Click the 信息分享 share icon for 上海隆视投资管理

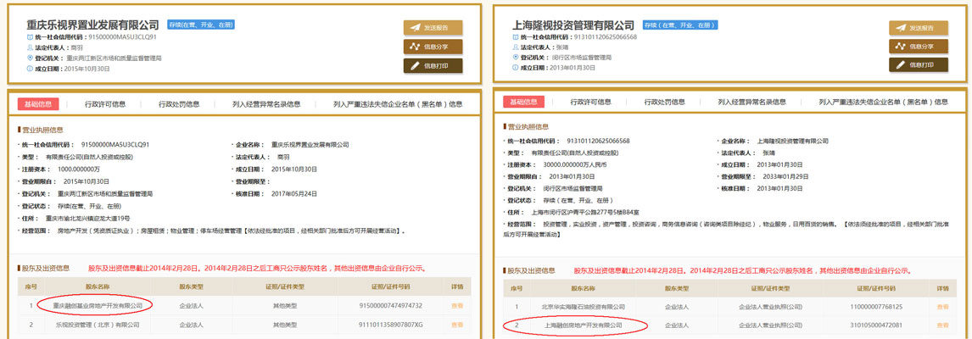click(900, 46)
